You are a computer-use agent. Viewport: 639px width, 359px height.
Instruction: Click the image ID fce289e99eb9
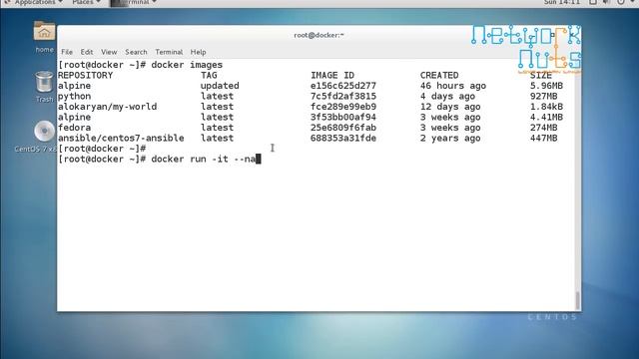(x=343, y=107)
